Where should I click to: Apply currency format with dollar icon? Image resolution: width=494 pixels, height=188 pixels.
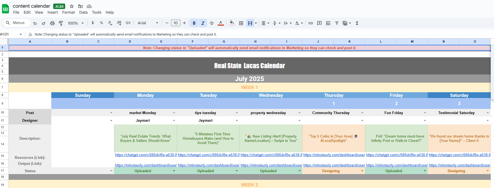point(93,23)
